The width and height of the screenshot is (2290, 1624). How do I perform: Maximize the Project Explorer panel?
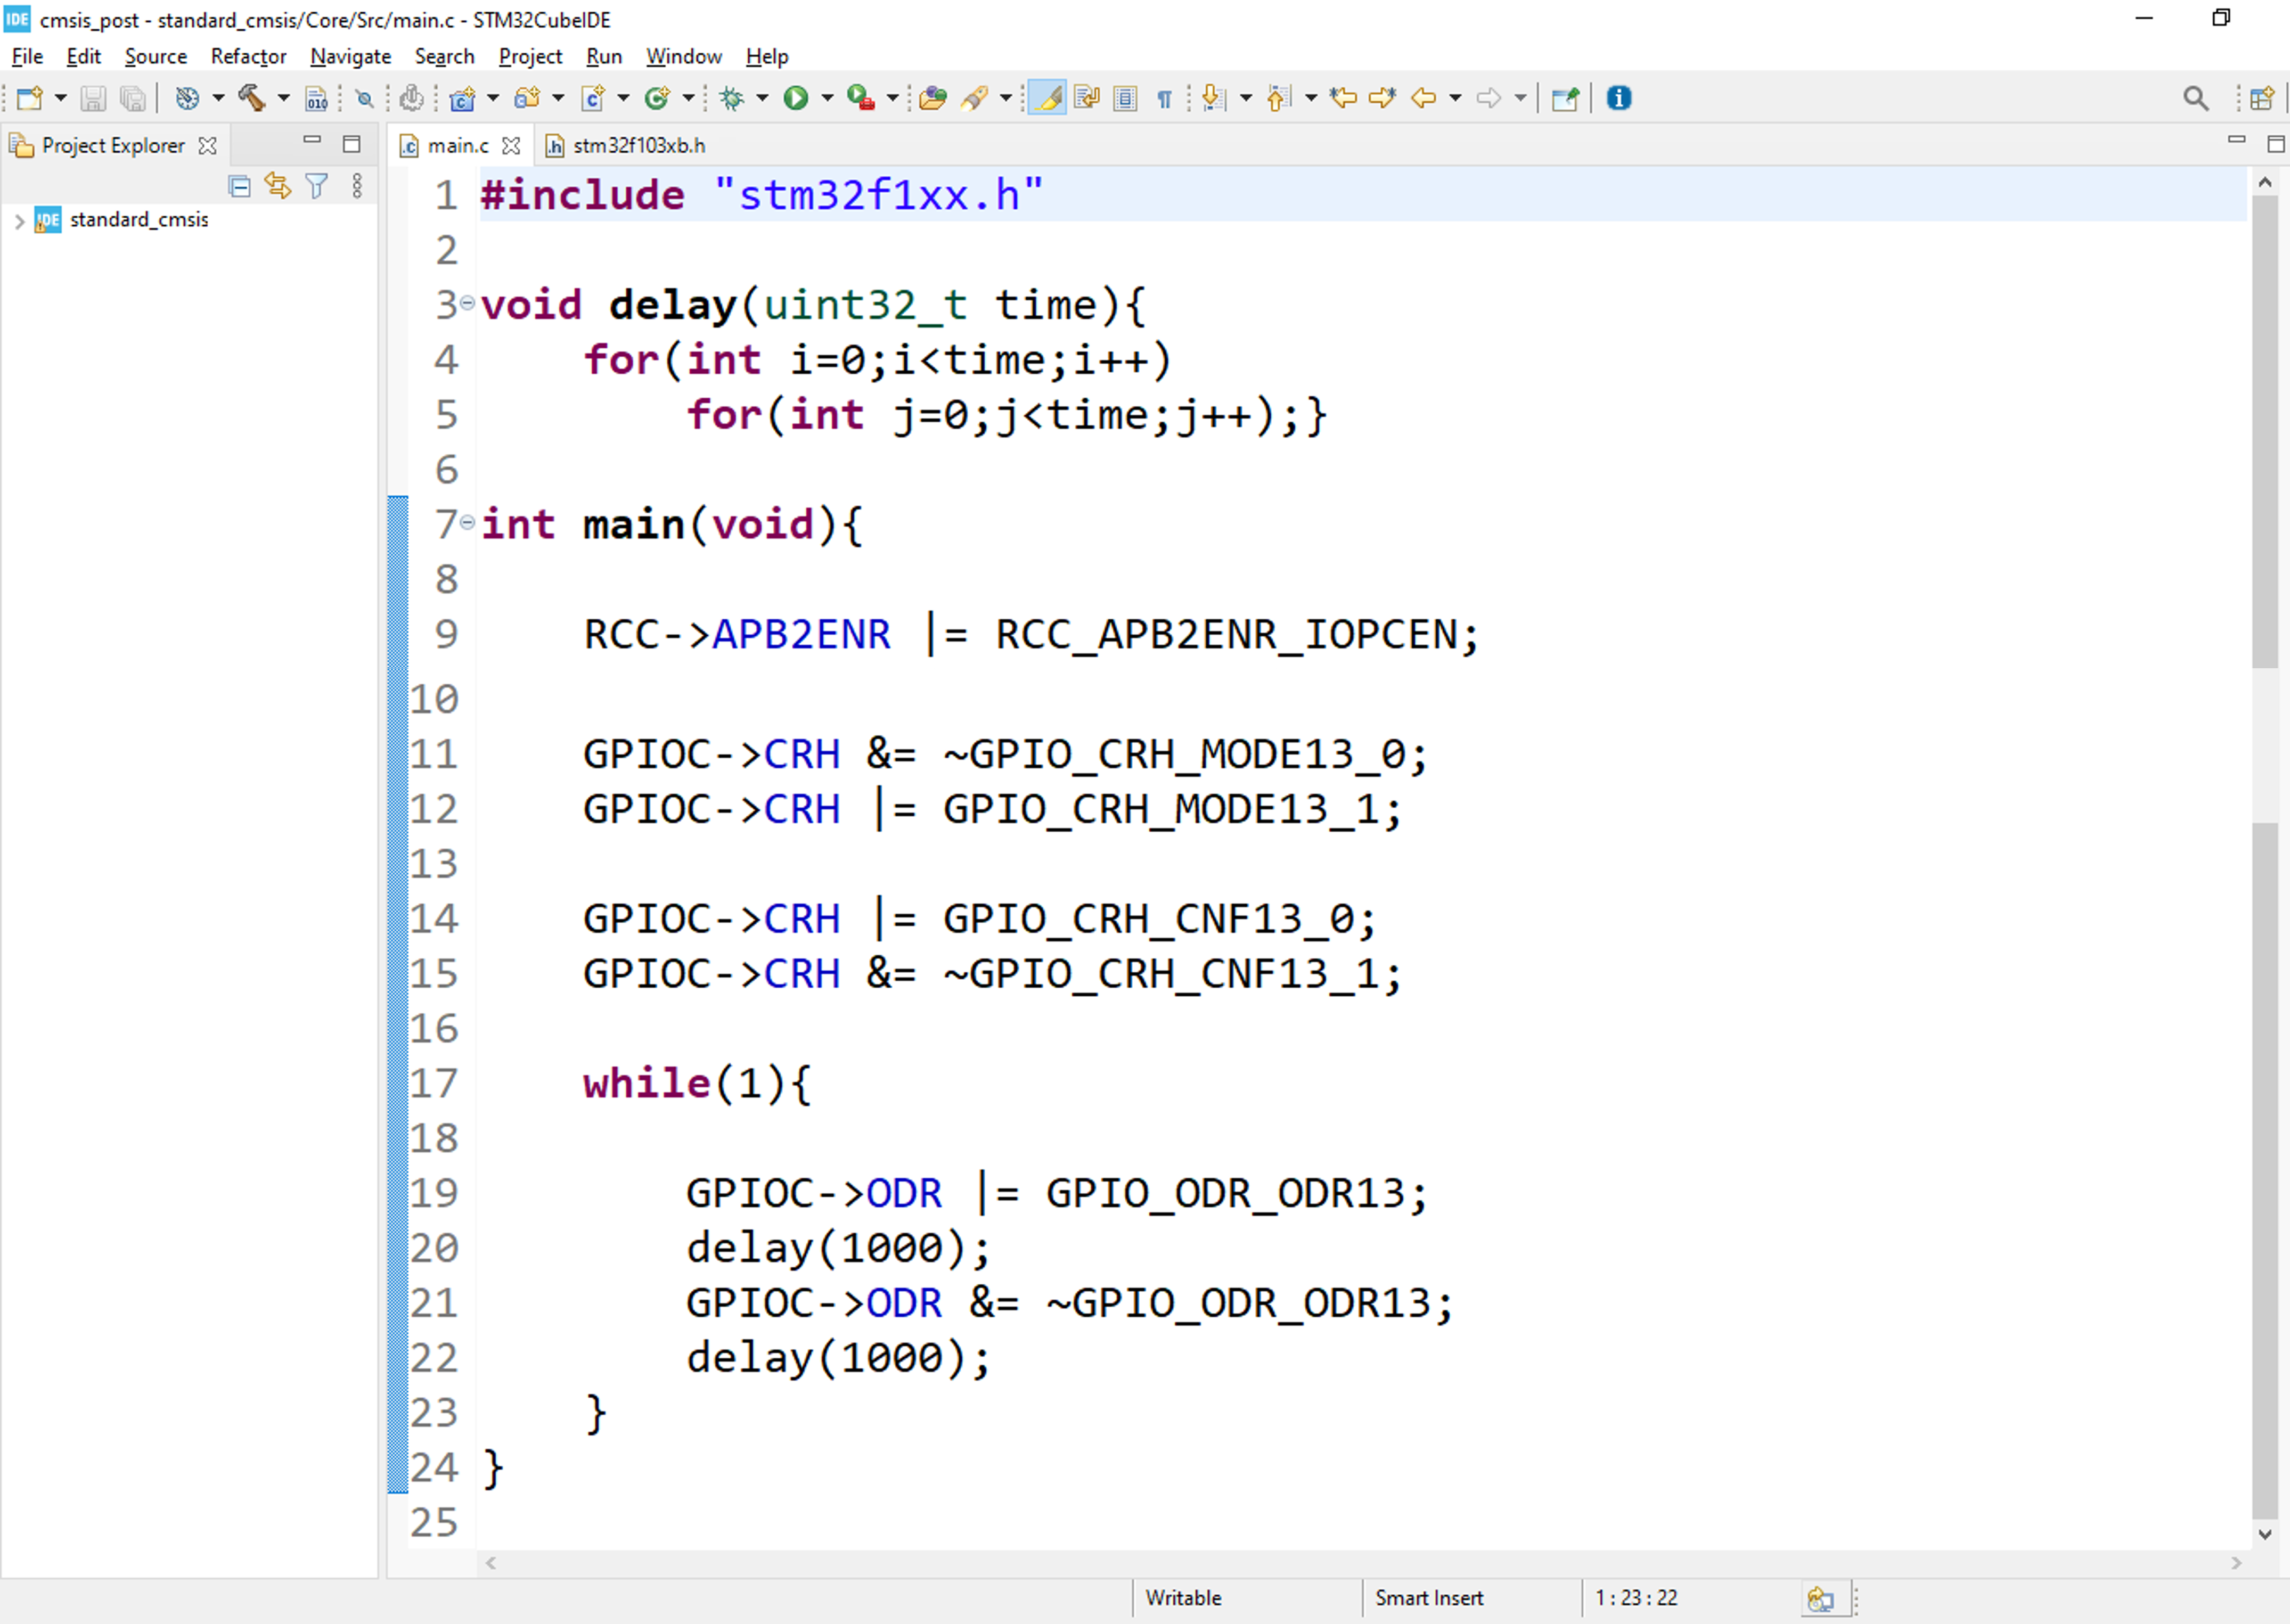pyautogui.click(x=351, y=145)
